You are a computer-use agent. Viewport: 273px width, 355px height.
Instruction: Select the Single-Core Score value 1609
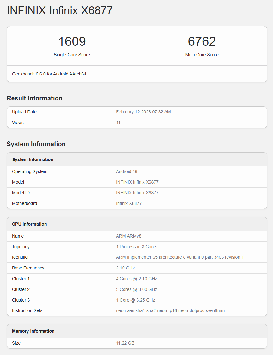(x=72, y=41)
